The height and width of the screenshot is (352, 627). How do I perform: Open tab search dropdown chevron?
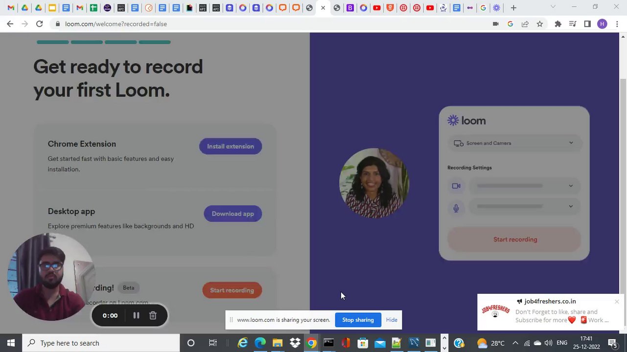tap(553, 7)
